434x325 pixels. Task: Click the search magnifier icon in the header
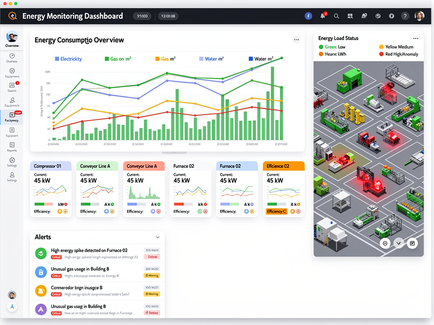point(337,16)
